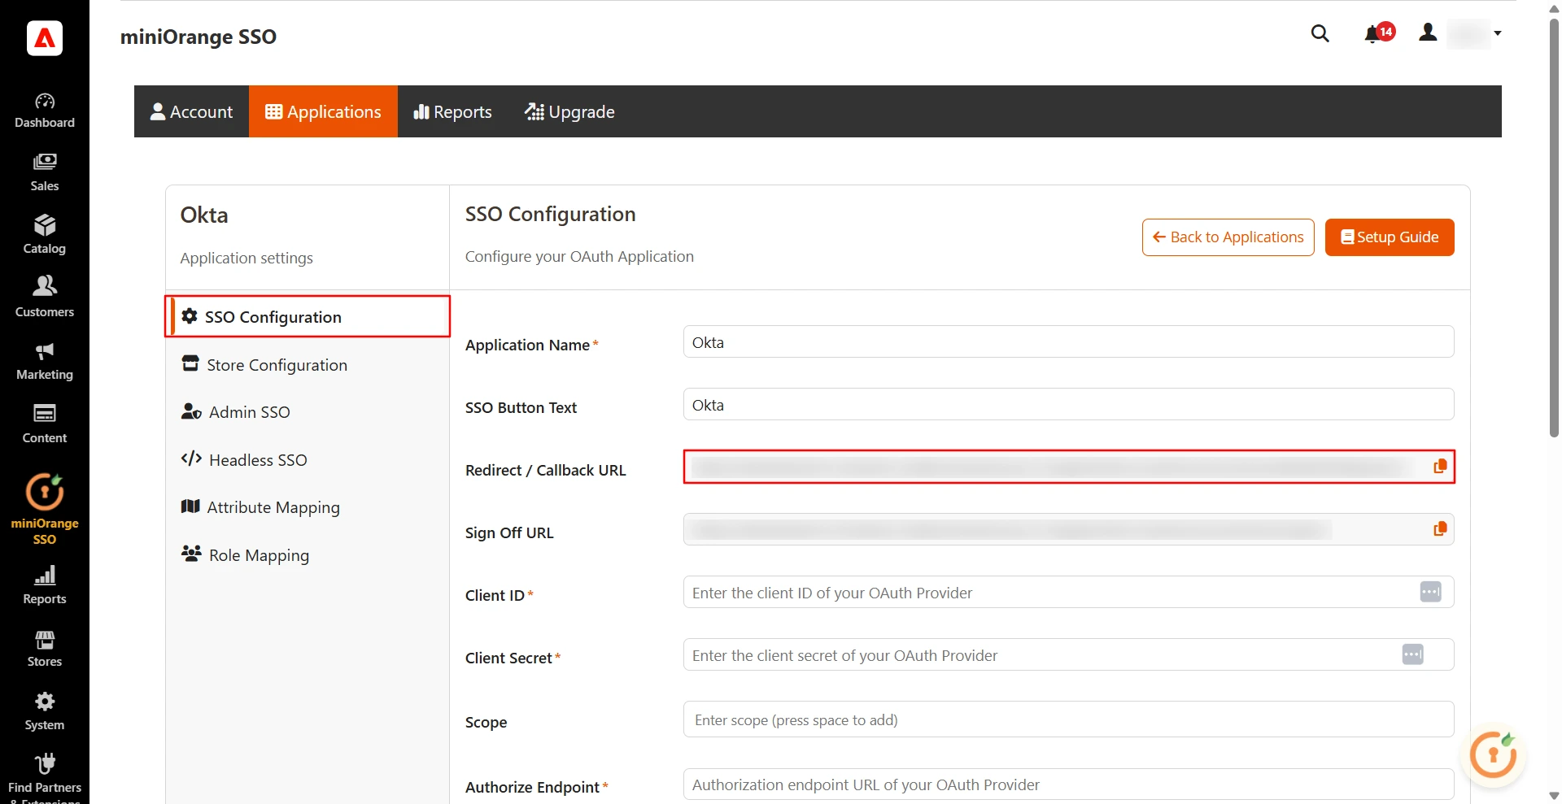The image size is (1562, 804).
Task: Focus the Client ID input field
Action: coord(1068,592)
